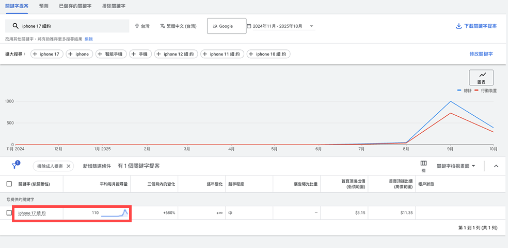
Task: Click the filter funnel icon
Action: (x=15, y=166)
